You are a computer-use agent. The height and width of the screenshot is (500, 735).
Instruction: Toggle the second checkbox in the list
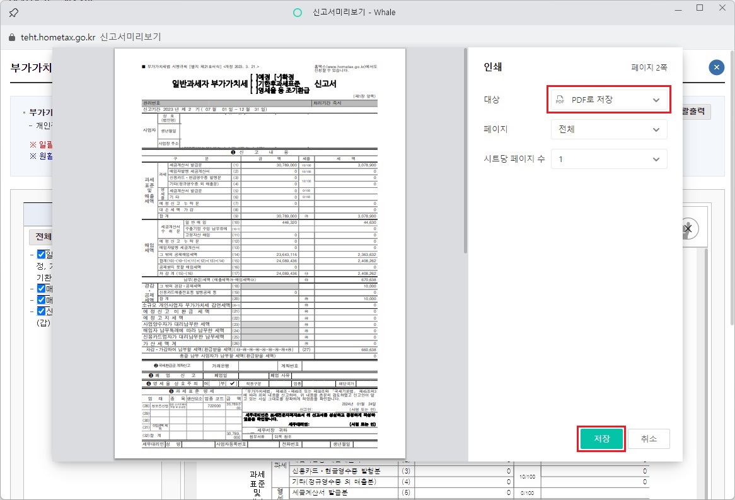click(41, 289)
